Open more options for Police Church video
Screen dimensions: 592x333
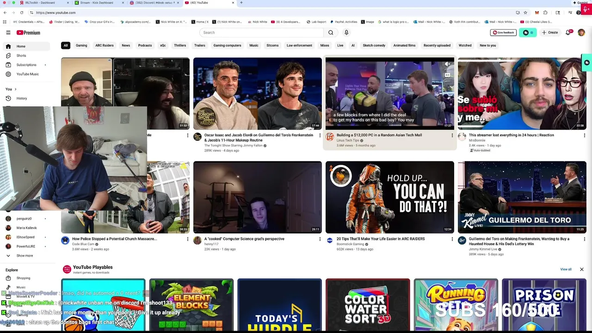click(x=187, y=239)
